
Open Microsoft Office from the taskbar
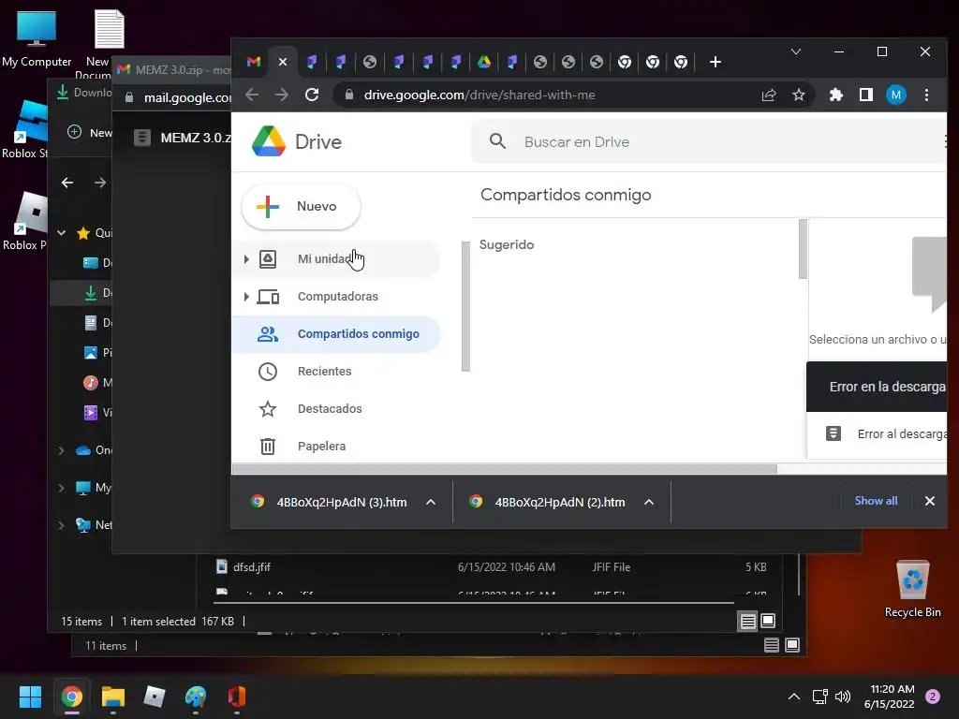[x=237, y=697]
